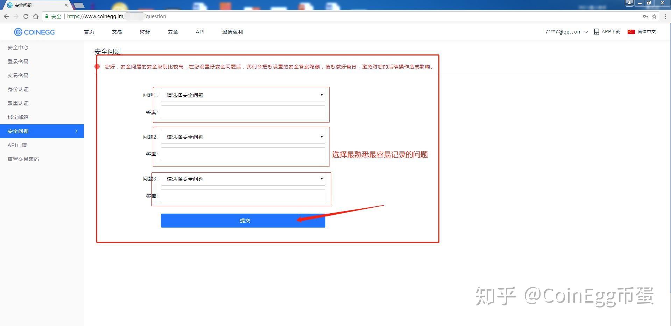Expand the 问题3 security question dropdown
Viewport: 671px width, 326px height.
pos(243,179)
